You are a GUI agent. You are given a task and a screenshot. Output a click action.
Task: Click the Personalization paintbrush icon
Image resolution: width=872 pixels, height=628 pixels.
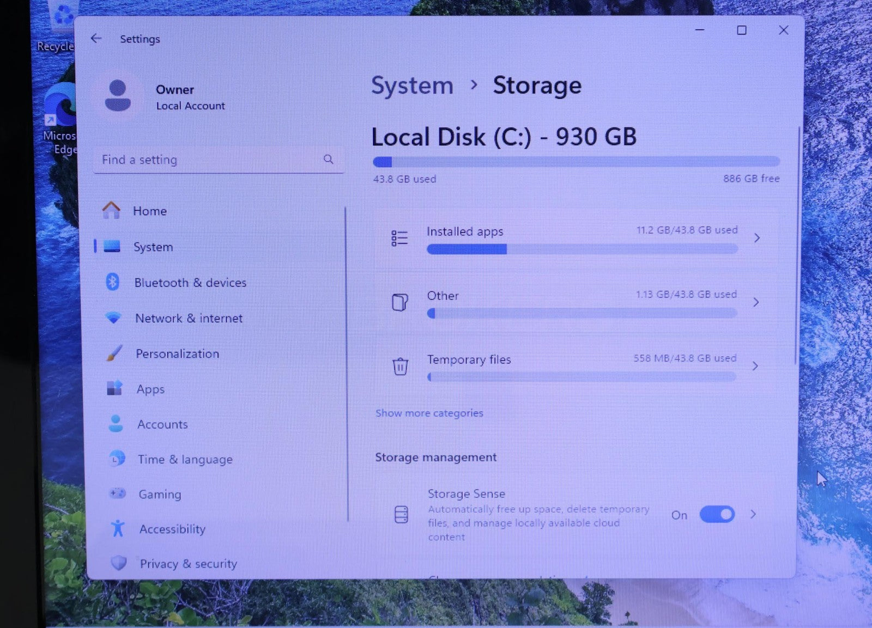tap(114, 353)
